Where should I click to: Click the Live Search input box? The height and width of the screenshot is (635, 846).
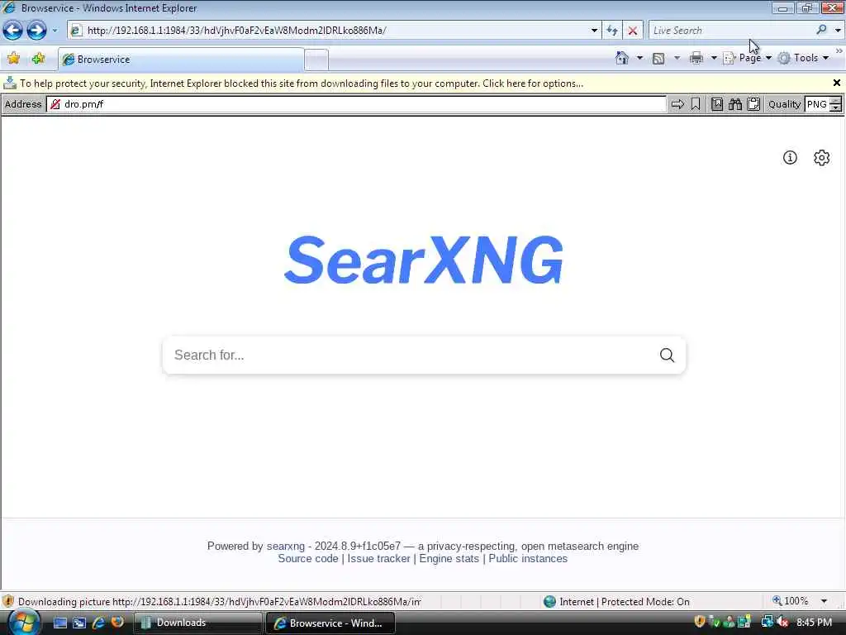tap(731, 31)
